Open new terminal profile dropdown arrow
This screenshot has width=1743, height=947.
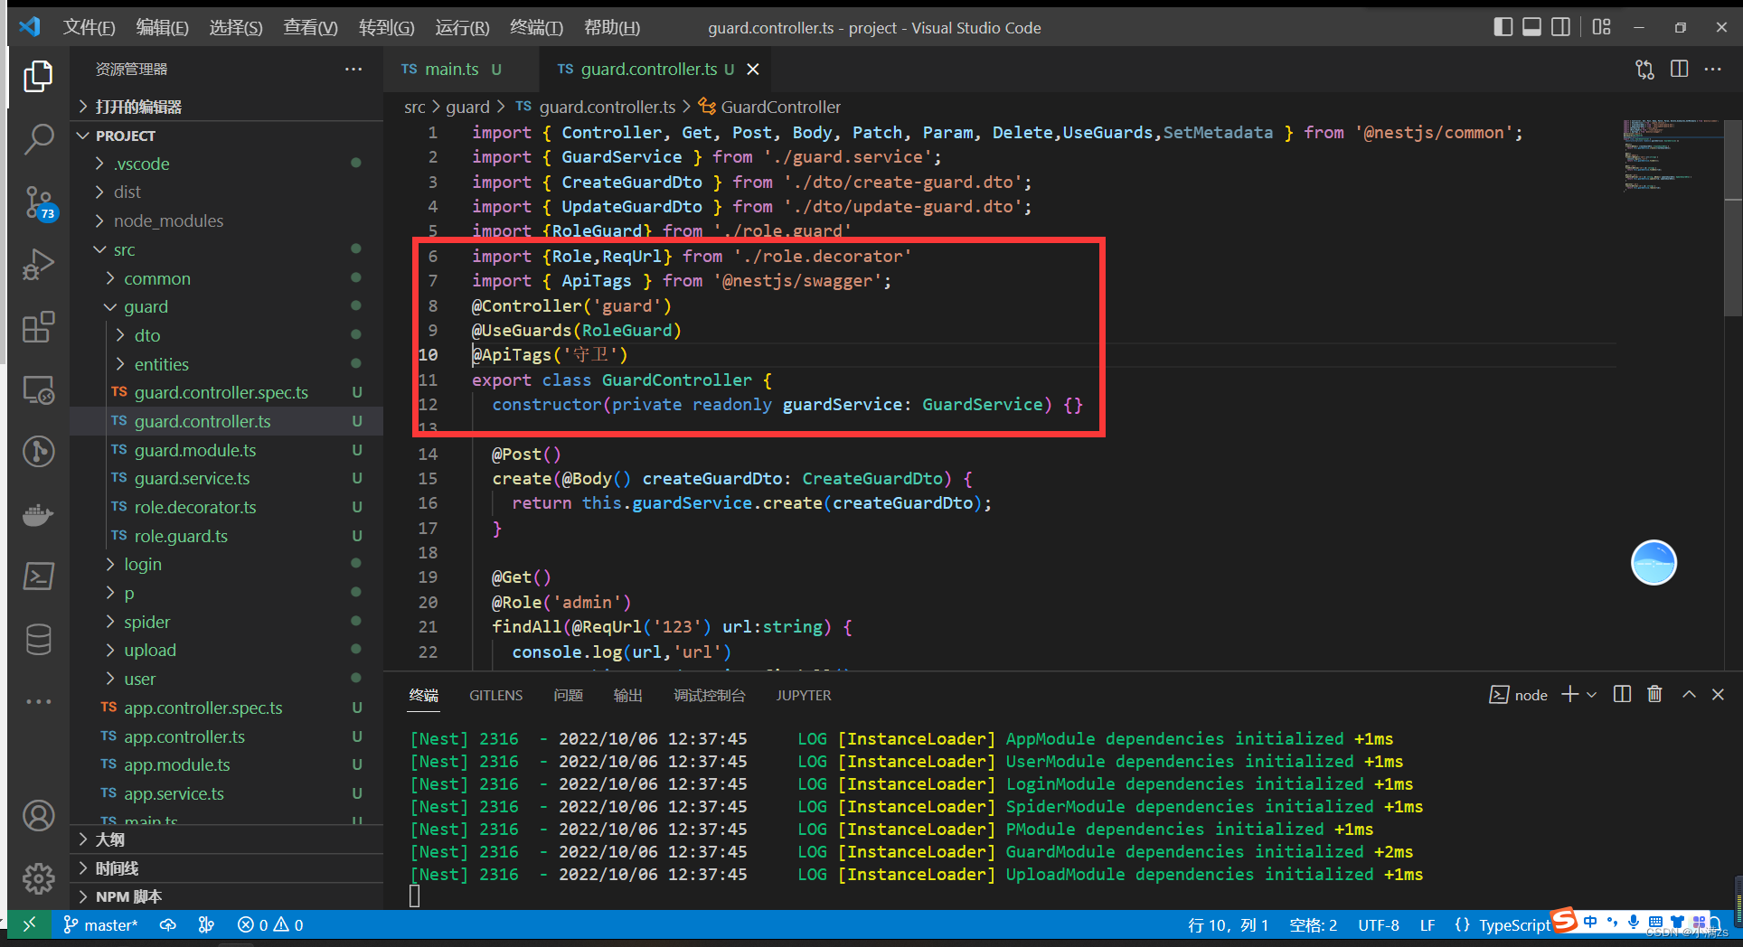[x=1592, y=694]
